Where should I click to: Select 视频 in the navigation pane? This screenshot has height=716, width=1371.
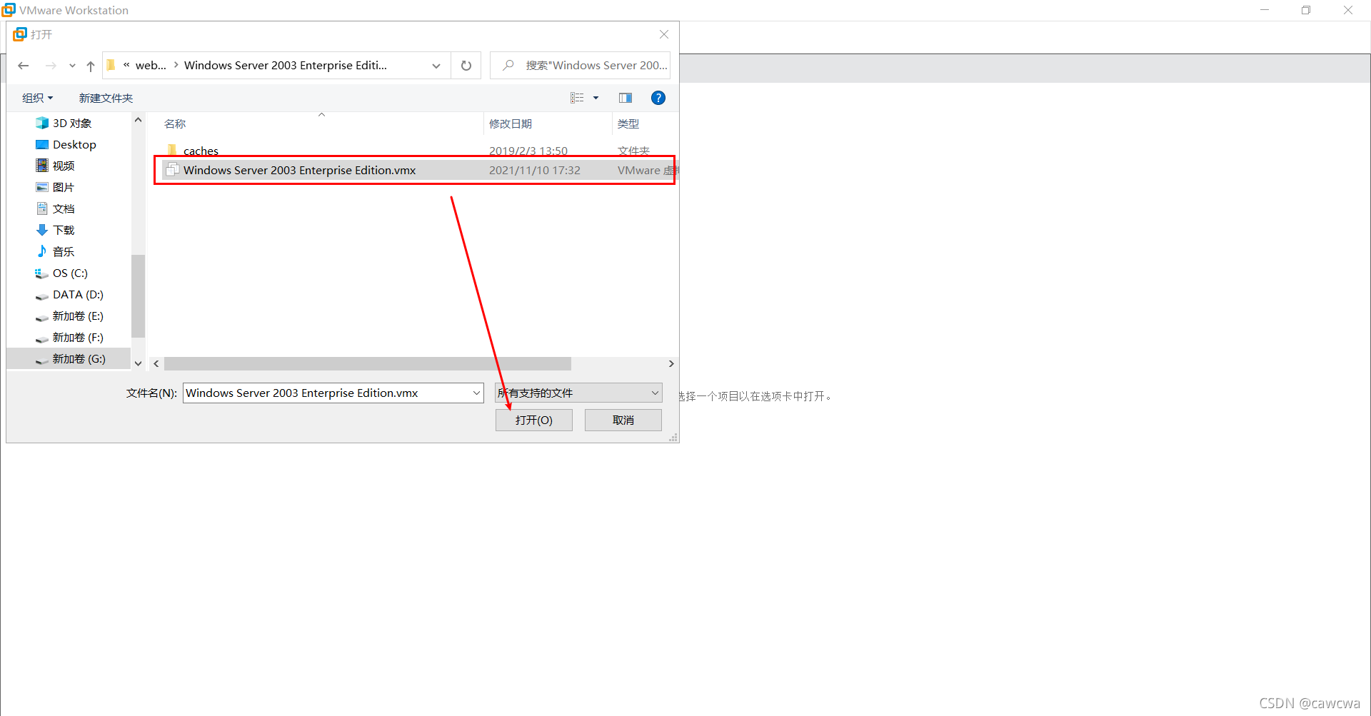click(x=69, y=166)
